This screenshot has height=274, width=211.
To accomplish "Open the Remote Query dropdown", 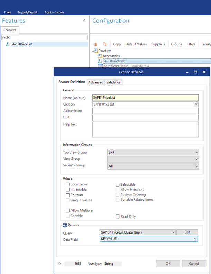I will coord(138,232).
